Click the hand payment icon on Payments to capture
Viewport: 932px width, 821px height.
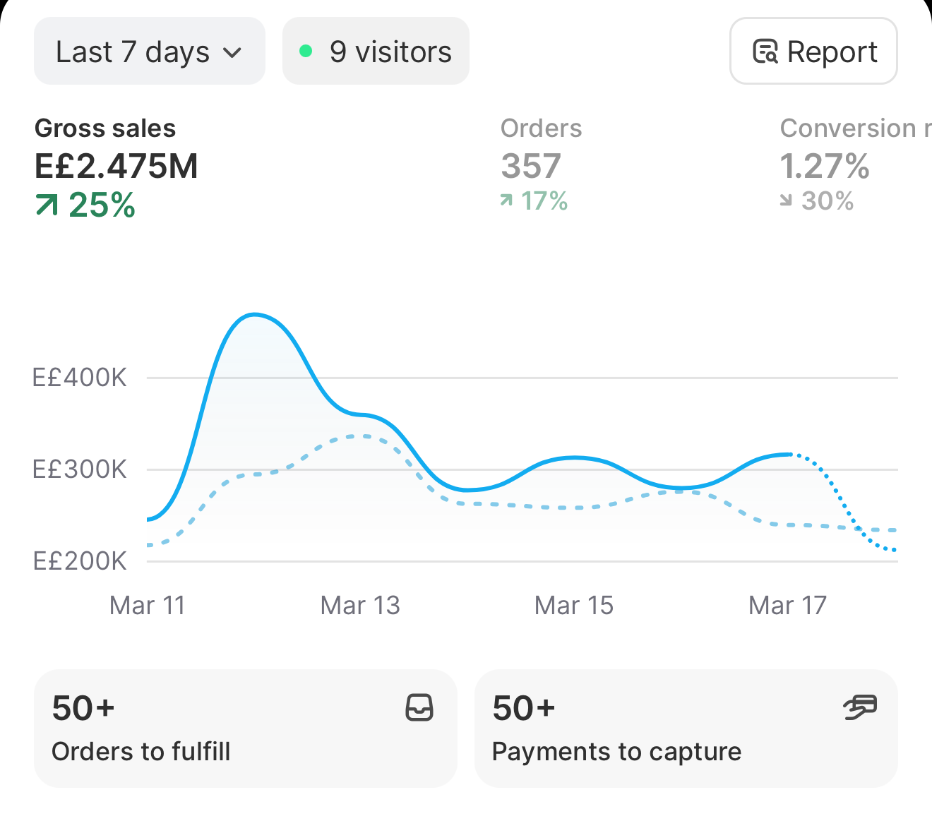(x=860, y=707)
